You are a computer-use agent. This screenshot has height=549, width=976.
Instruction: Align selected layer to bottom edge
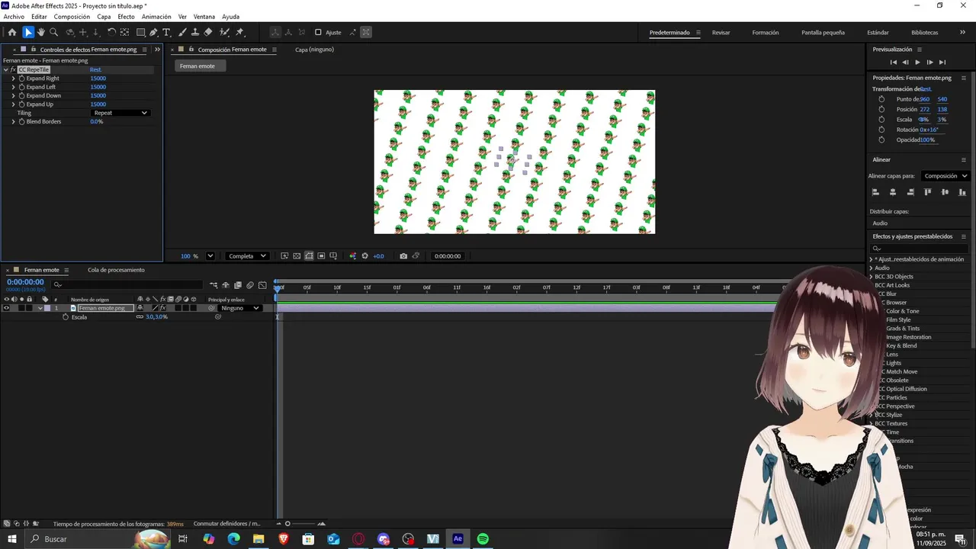(x=963, y=192)
